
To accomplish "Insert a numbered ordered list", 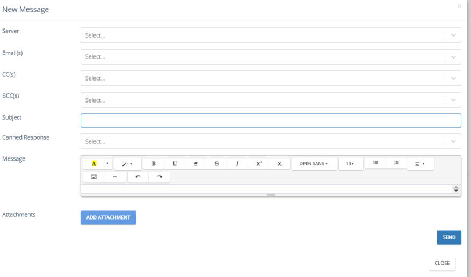I will pyautogui.click(x=396, y=163).
